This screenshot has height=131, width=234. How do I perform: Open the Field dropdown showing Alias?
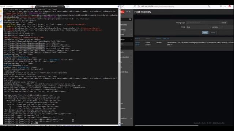coord(199,27)
